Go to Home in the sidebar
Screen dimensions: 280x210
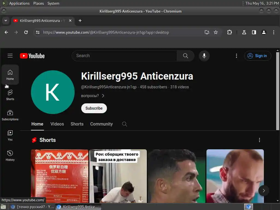10,75
